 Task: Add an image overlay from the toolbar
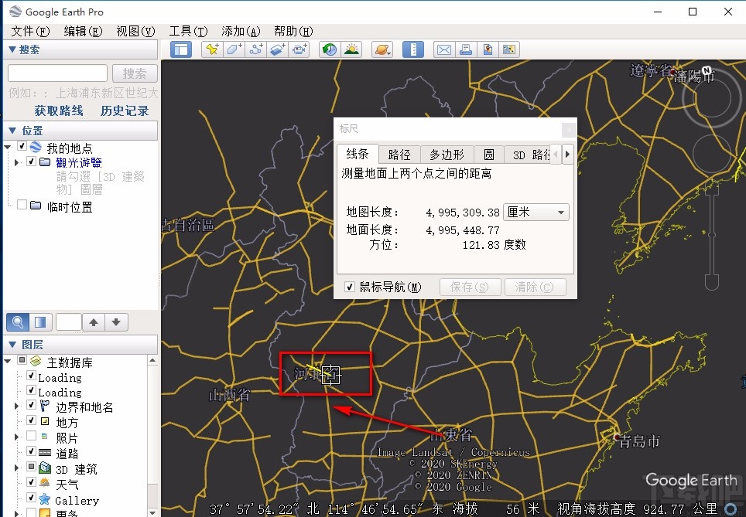(x=278, y=49)
